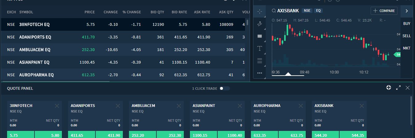415x138 pixels.
Task: Sort watchlist by % CHANGE column header
Action: point(131,12)
